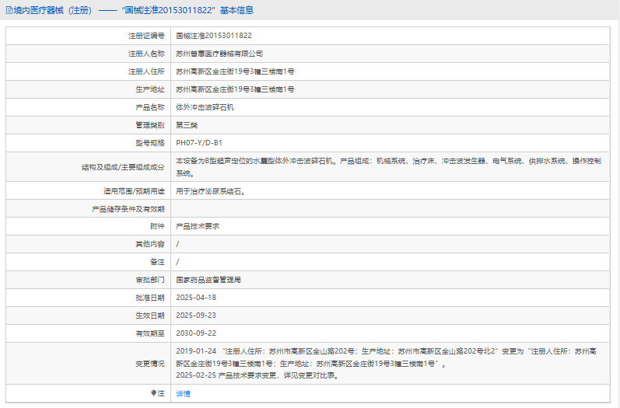
Task: Click the 变更情况 label cell
Action: (88, 364)
